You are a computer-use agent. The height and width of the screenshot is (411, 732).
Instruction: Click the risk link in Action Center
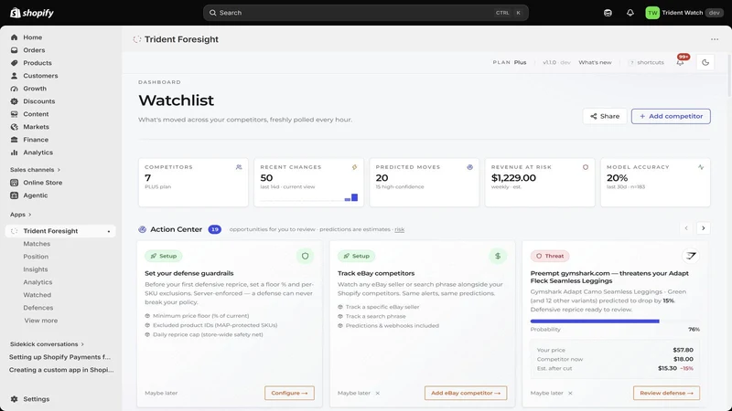pyautogui.click(x=400, y=229)
